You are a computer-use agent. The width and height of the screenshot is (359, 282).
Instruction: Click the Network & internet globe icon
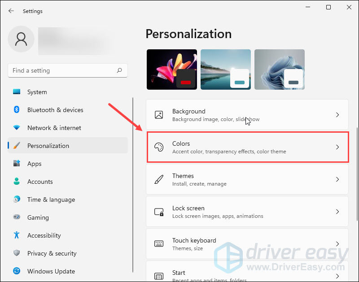[15, 128]
